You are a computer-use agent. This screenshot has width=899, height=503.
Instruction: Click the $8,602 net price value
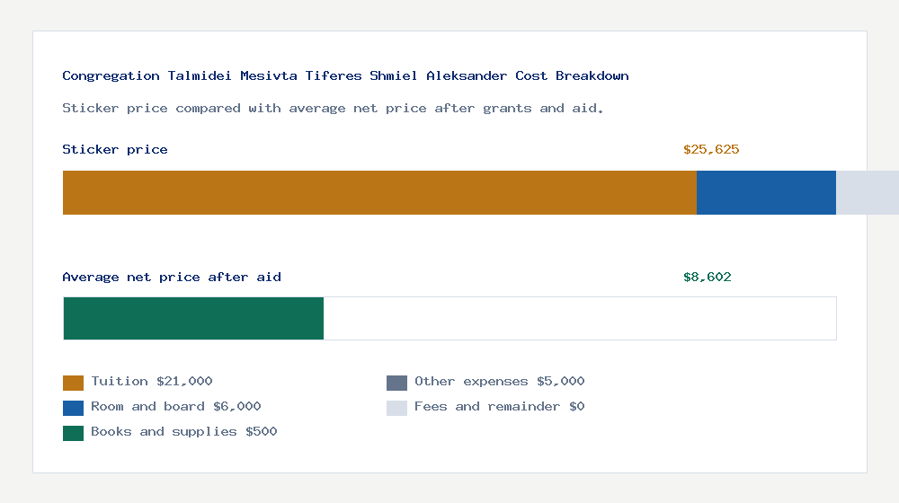click(x=707, y=278)
